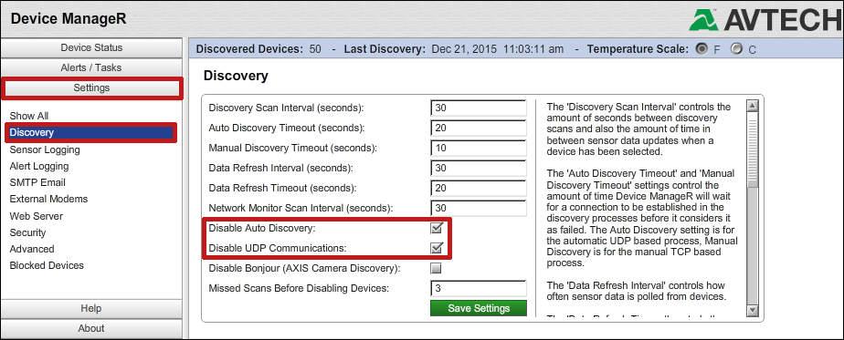Screen dimensions: 844x340
Task: Open the Alerts / Tasks section
Action: (91, 67)
